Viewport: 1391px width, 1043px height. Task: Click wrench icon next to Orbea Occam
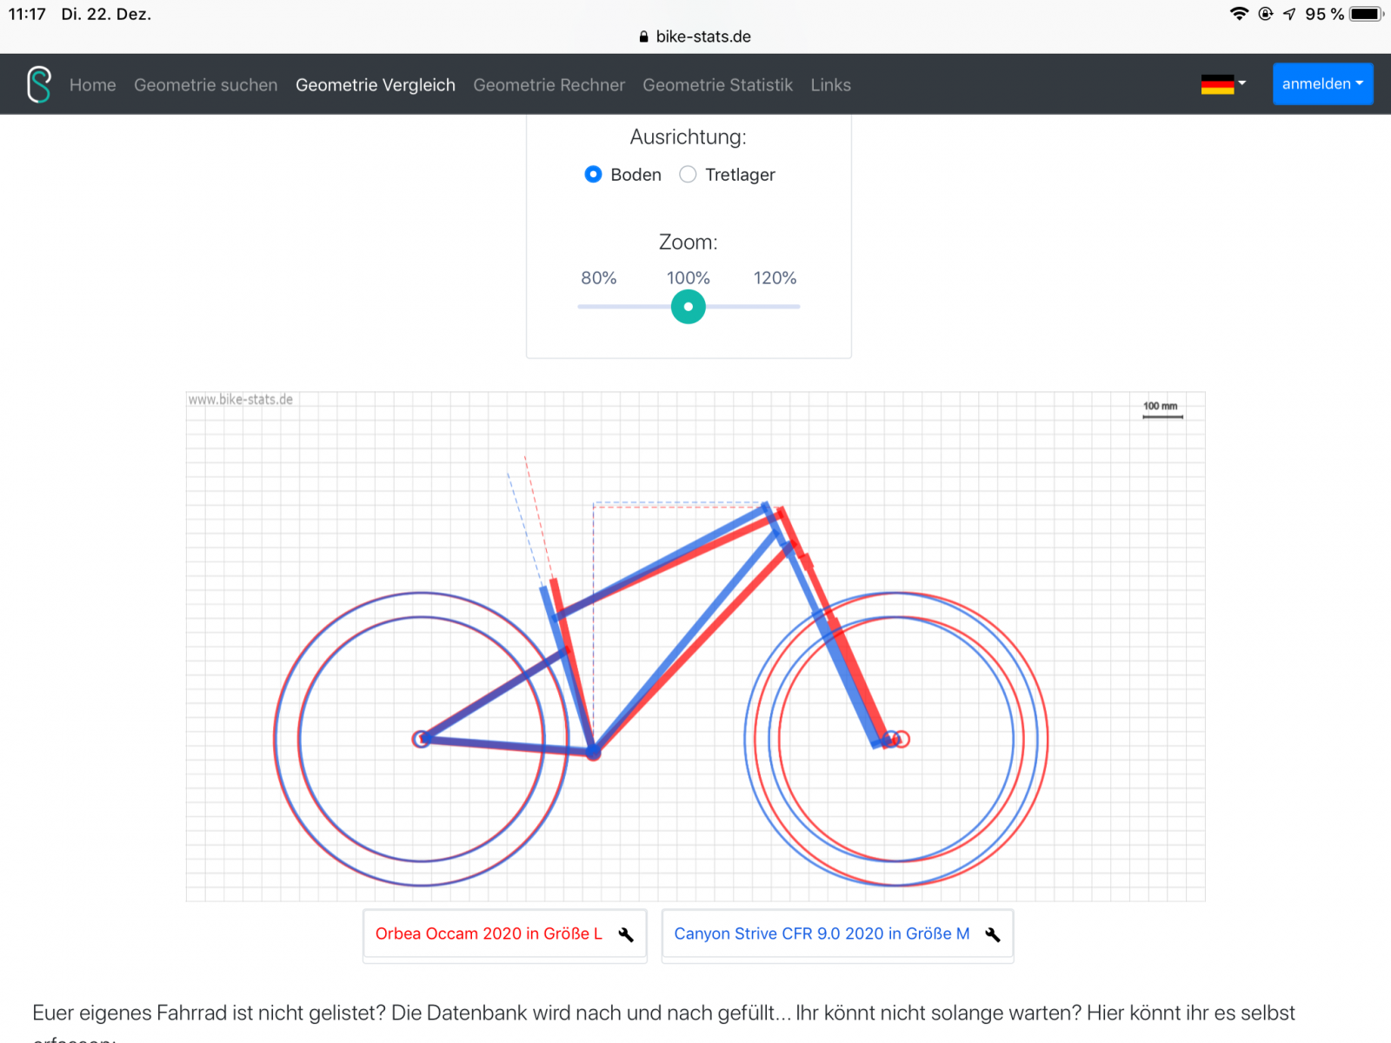click(x=626, y=934)
